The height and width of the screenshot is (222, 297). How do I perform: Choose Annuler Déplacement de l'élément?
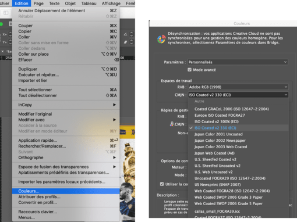(x=66, y=10)
